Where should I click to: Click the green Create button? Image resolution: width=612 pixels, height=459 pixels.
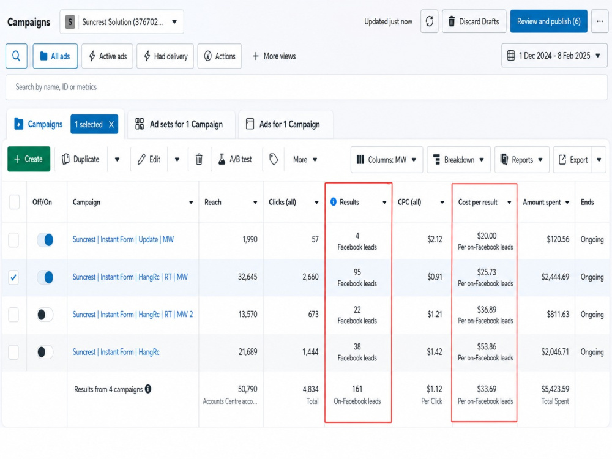click(29, 159)
